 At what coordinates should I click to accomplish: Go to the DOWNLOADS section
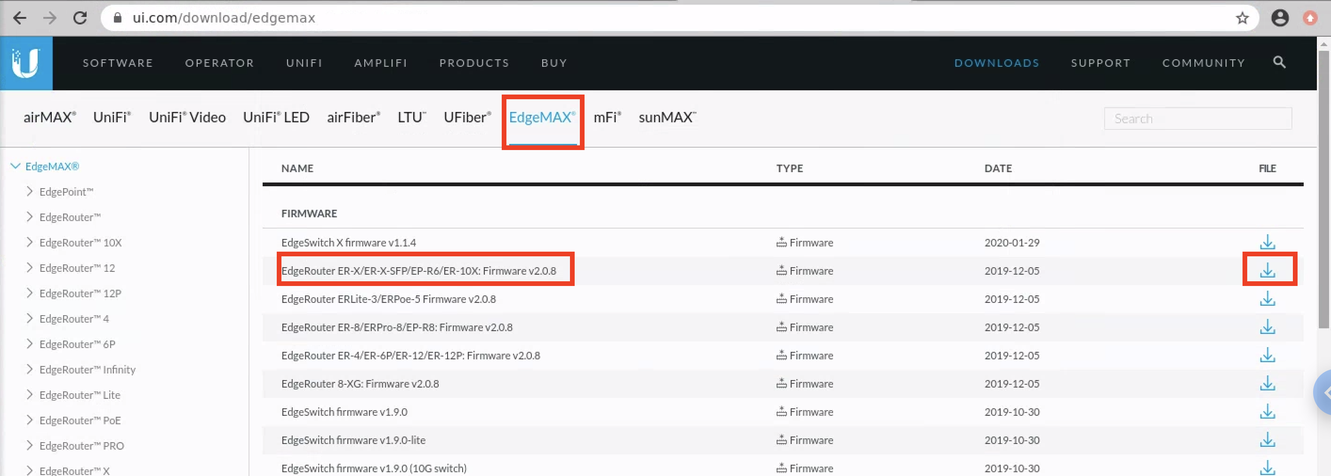[x=997, y=63]
